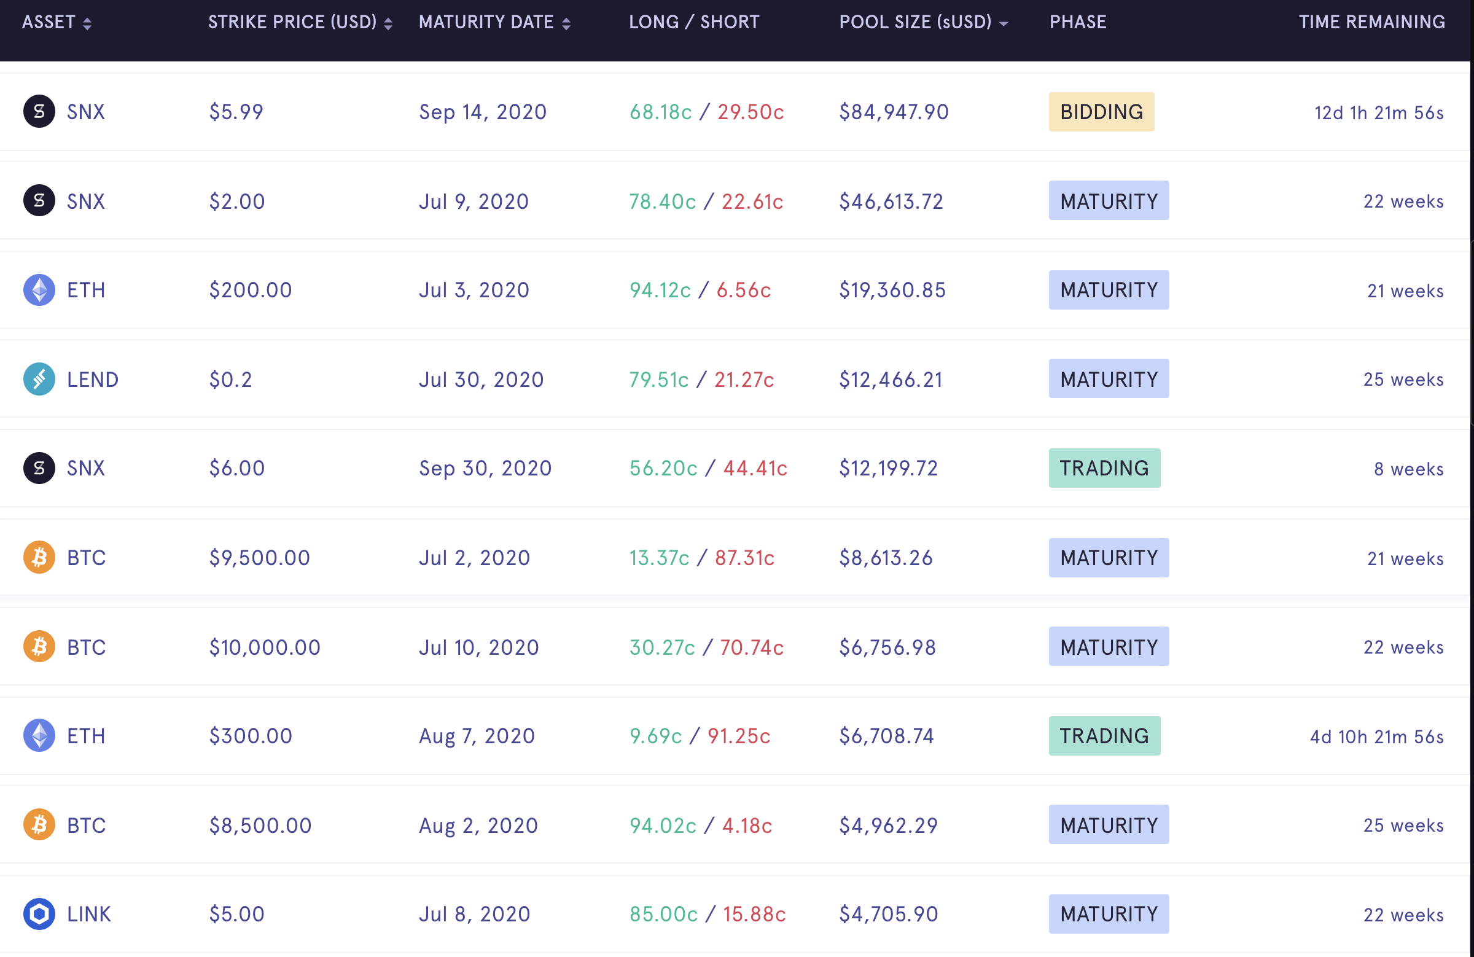Sort by the Asset column arrows
The width and height of the screenshot is (1474, 957).
[87, 23]
